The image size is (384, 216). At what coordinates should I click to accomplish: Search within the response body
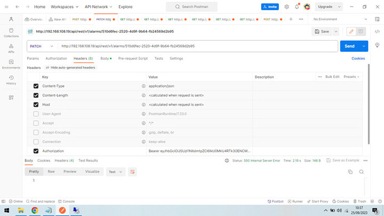coord(362,171)
